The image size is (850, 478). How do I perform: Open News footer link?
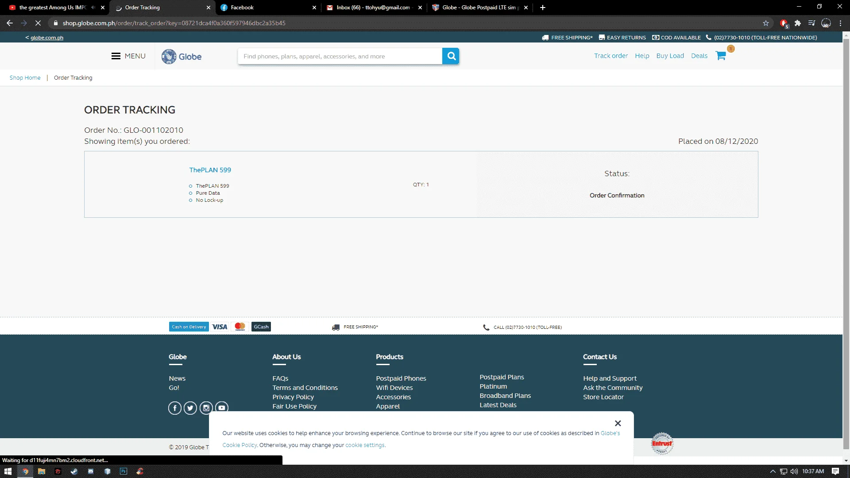click(x=177, y=378)
